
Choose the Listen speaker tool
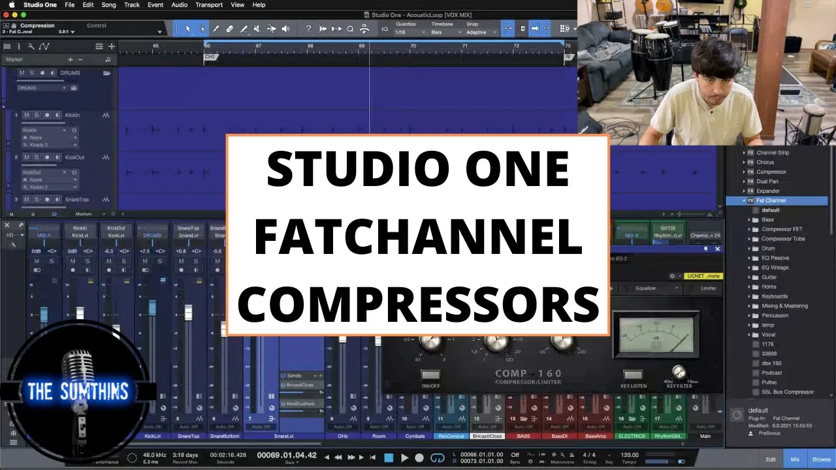pos(285,29)
